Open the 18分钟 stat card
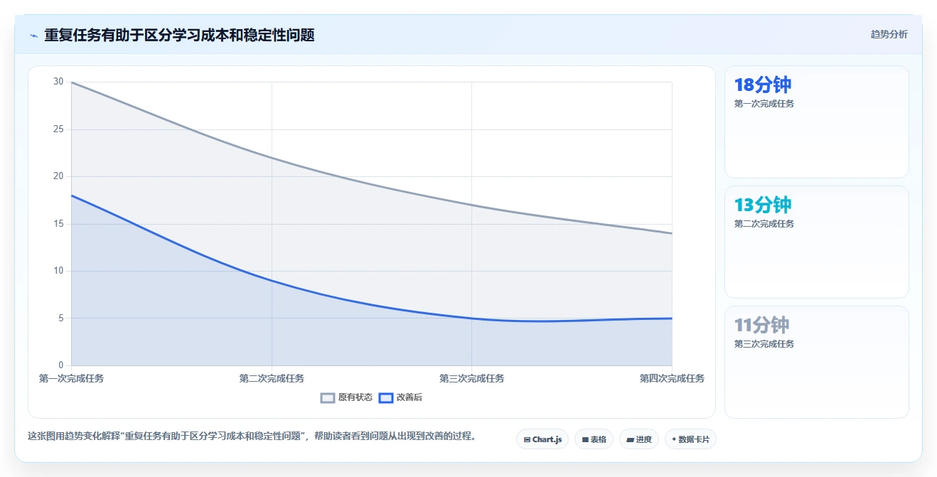The height and width of the screenshot is (477, 937). coord(816,122)
